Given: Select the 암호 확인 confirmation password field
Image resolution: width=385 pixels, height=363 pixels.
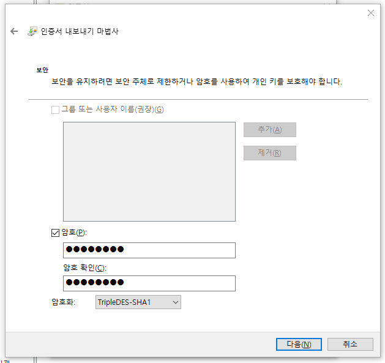Looking at the screenshot, I should pyautogui.click(x=149, y=283).
